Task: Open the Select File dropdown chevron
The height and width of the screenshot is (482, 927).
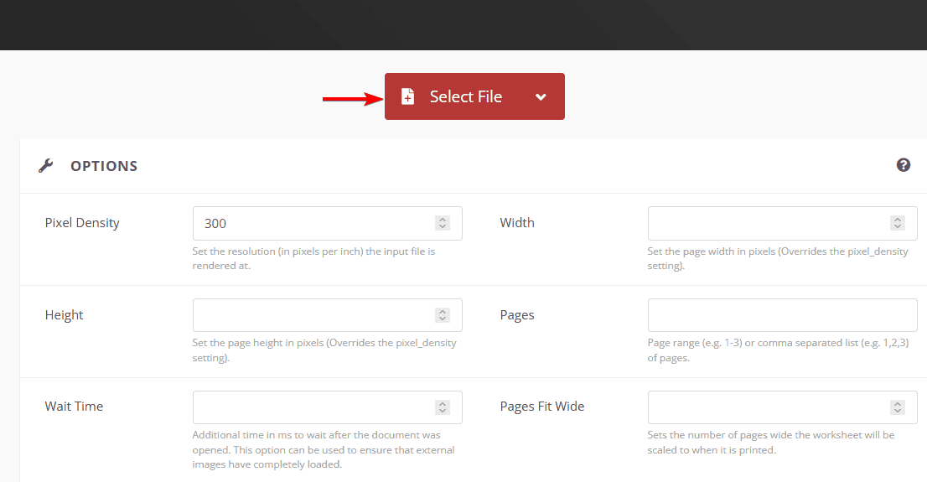Action: [541, 96]
